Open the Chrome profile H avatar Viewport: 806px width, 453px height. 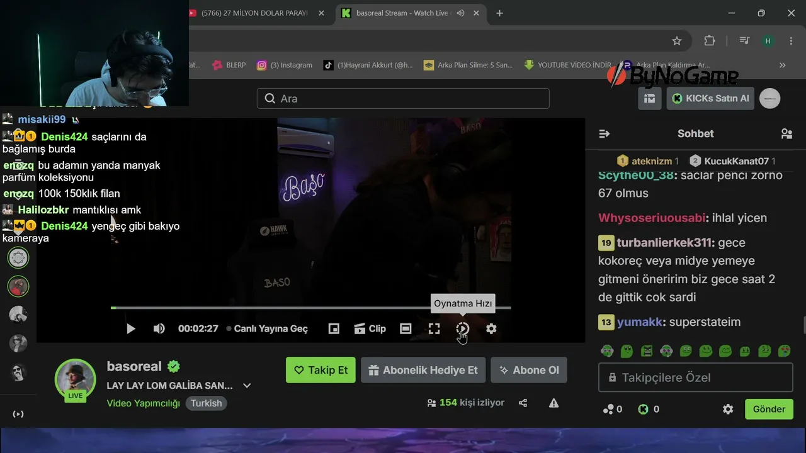[x=768, y=41]
